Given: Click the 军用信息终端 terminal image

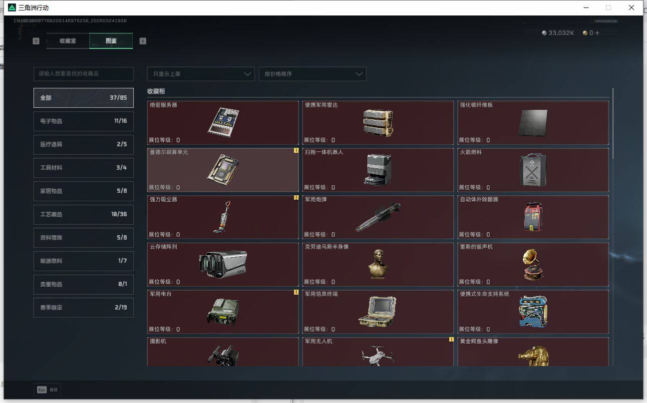Looking at the screenshot, I should coord(378,312).
